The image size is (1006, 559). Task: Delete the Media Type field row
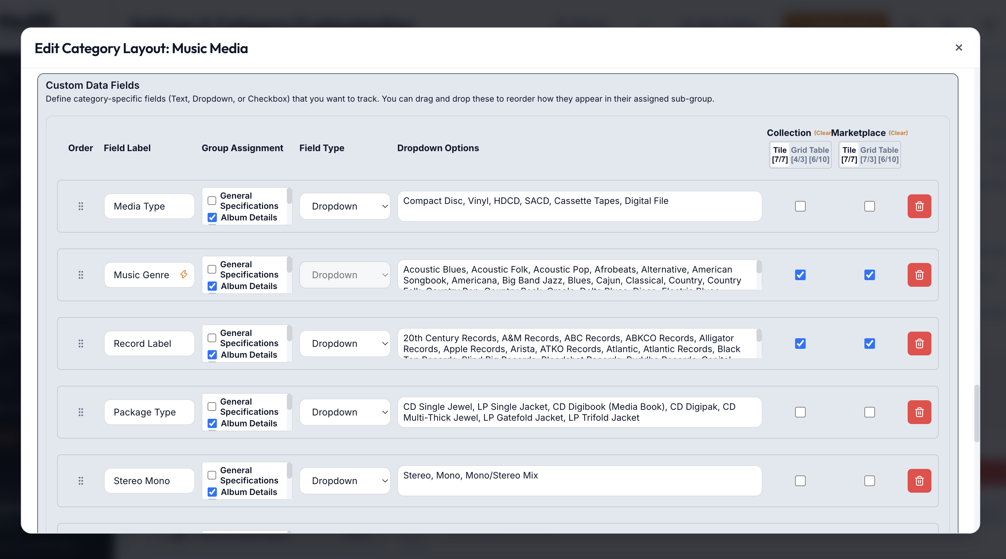[x=919, y=206]
